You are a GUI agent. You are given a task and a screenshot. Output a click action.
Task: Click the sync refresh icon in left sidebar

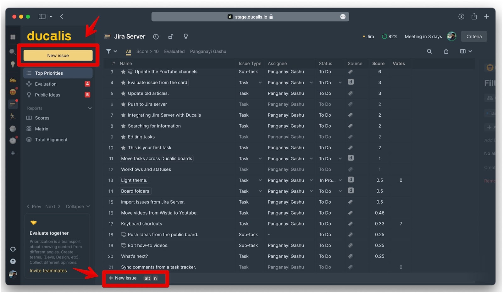click(x=13, y=249)
